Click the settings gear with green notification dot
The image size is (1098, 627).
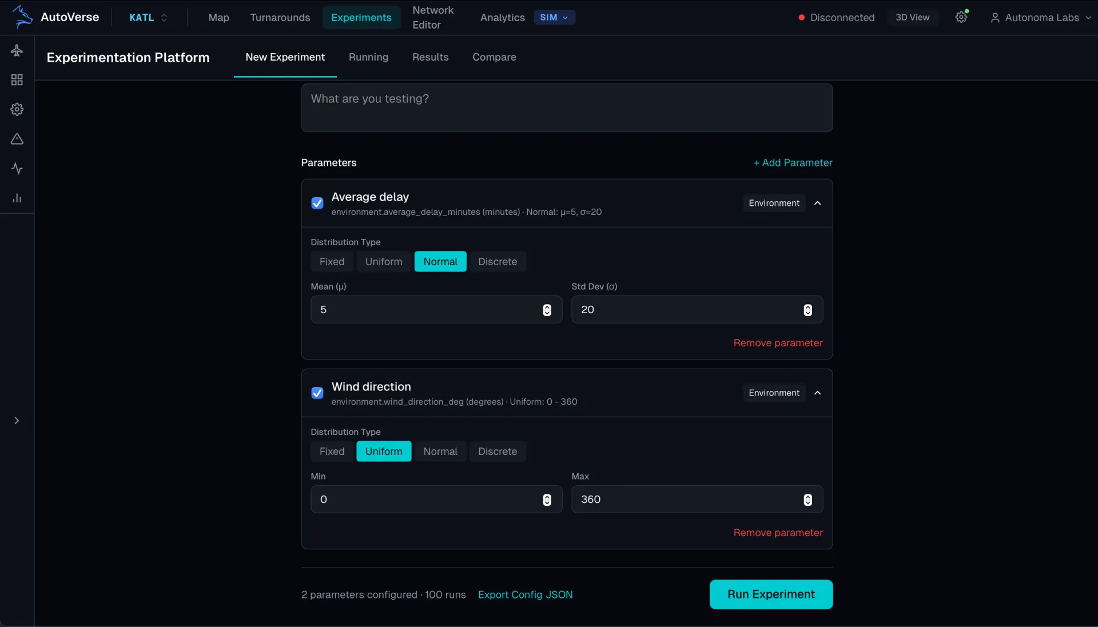[x=961, y=17]
